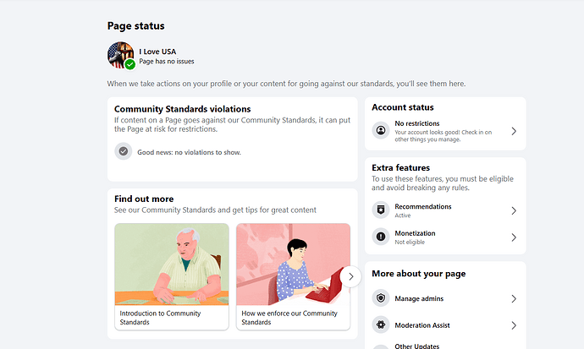Click the Monetization exclamation icon
The height and width of the screenshot is (349, 584).
pyautogui.click(x=381, y=237)
